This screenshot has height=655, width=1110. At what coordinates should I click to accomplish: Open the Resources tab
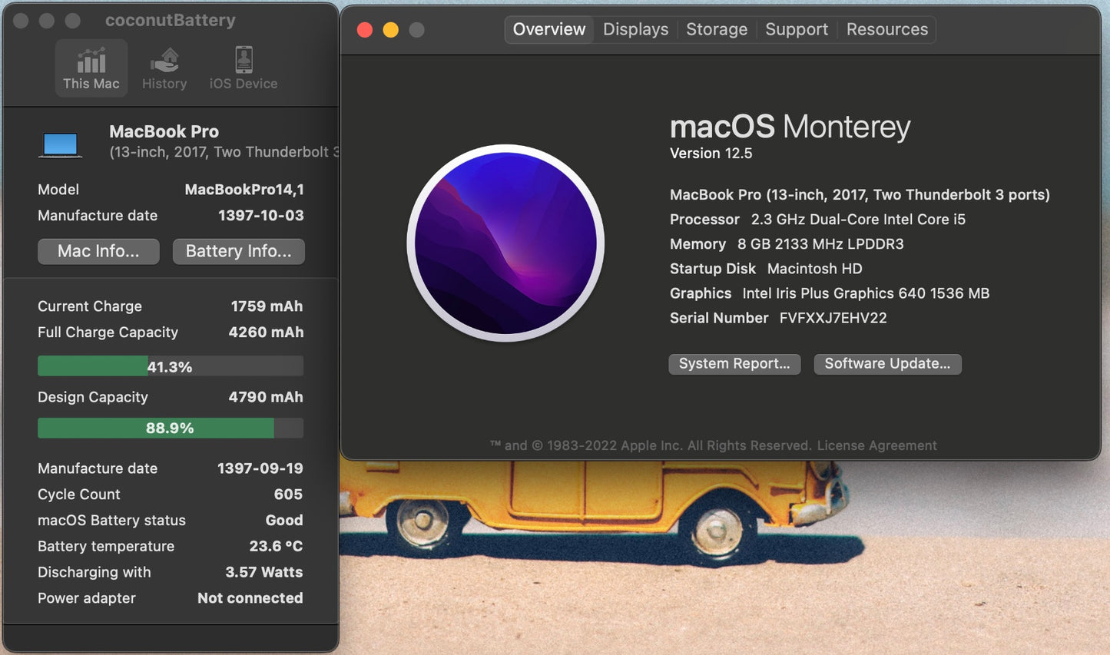[886, 29]
